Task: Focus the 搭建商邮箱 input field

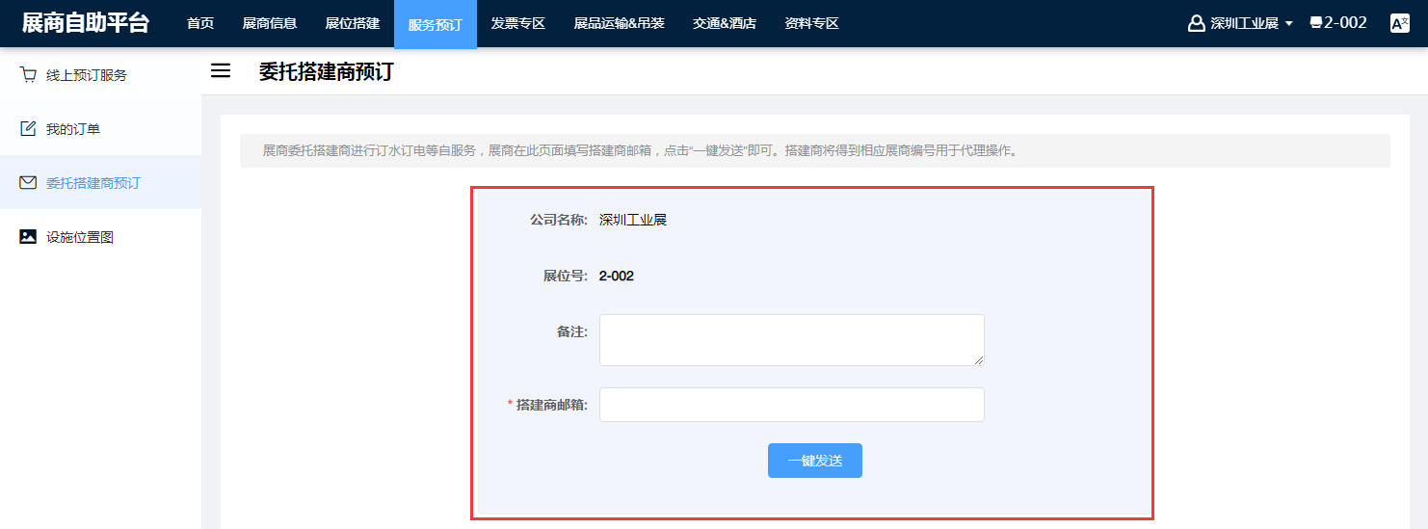Action: 791,405
